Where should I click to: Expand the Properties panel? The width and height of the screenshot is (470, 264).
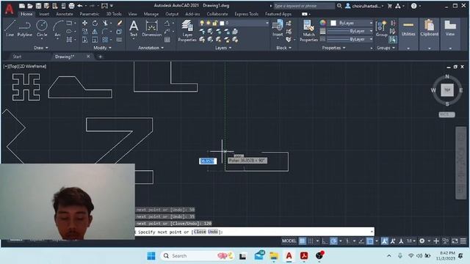(333, 48)
